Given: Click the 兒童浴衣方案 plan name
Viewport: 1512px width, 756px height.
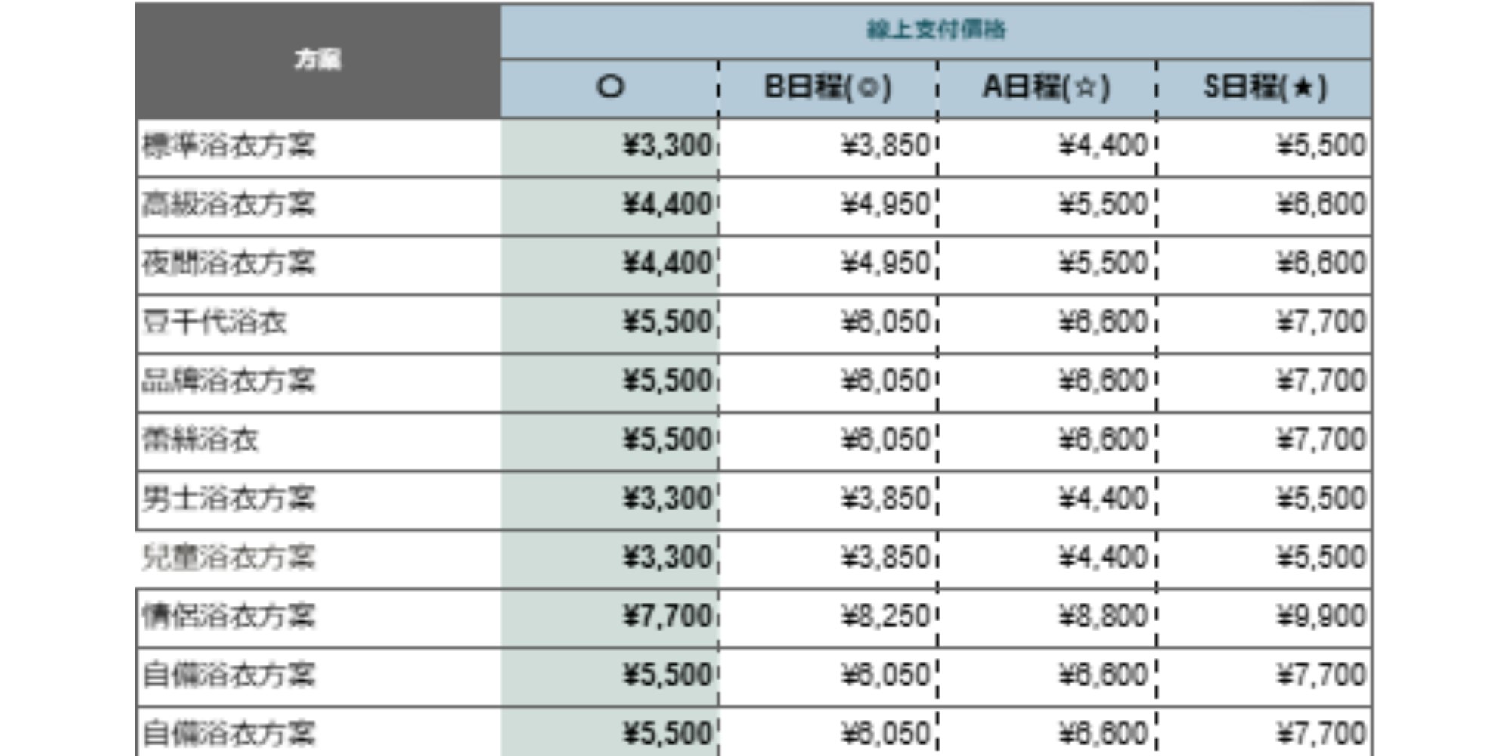Looking at the screenshot, I should pos(228,558).
